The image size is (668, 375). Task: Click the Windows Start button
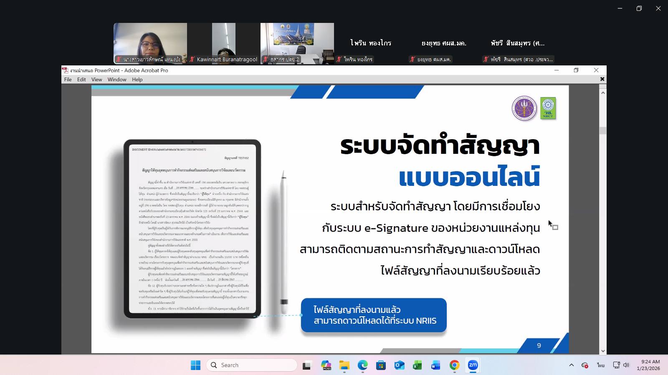coord(195,365)
